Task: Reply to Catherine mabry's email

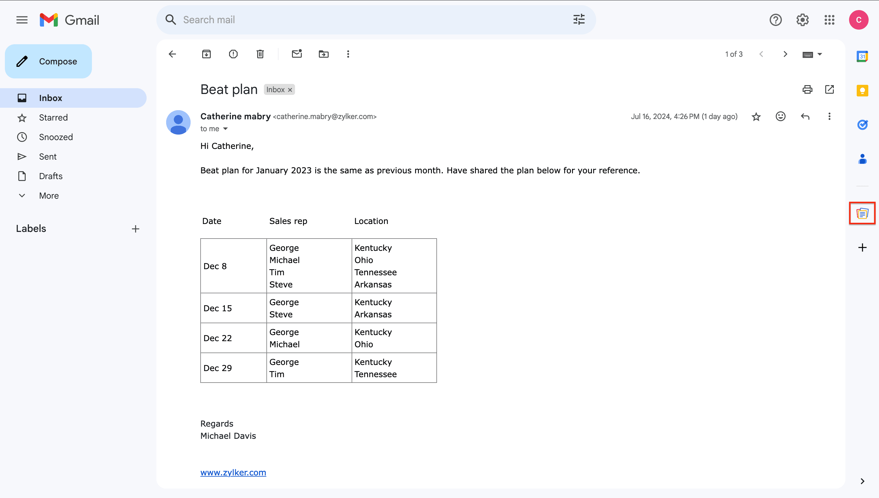Action: pyautogui.click(x=805, y=117)
